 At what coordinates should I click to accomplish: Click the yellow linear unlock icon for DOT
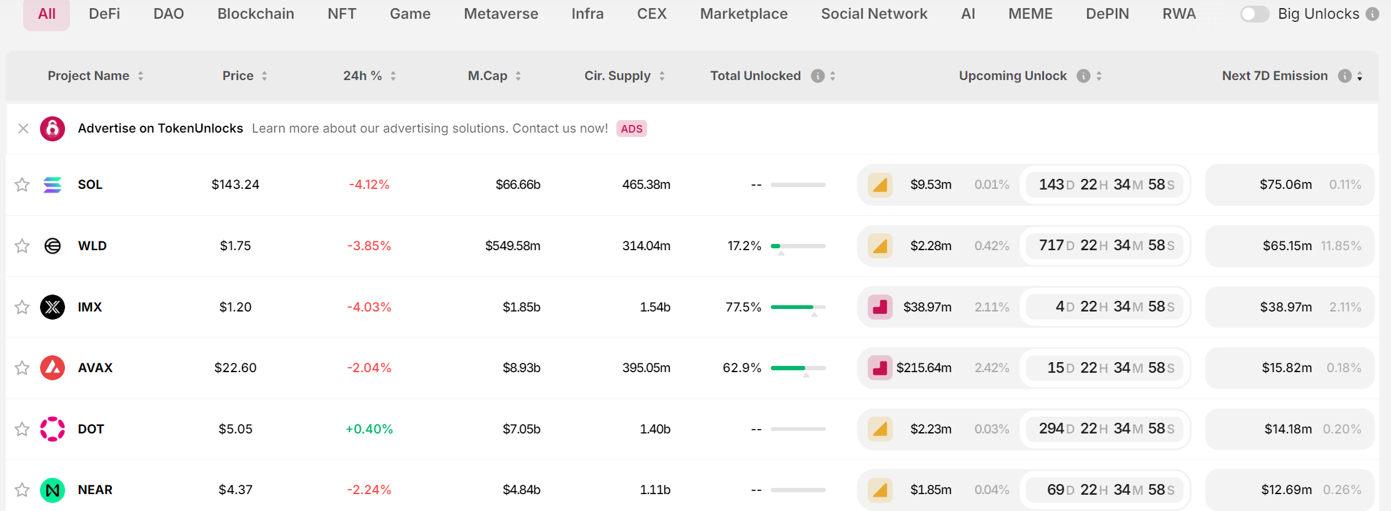click(x=880, y=429)
